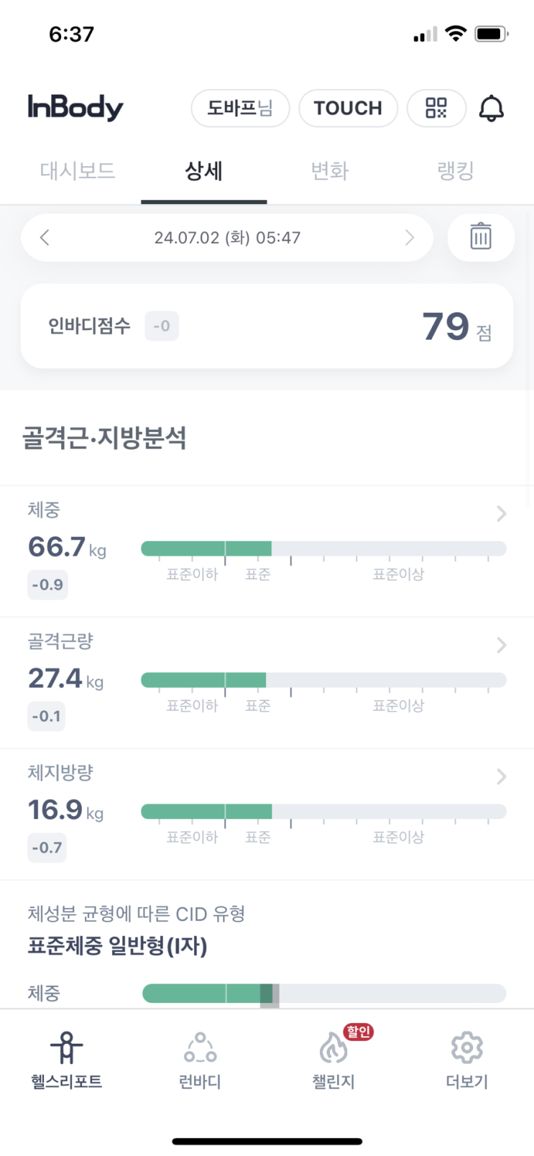Switch to the 변화 tab
Viewport: 534px width, 1156px height.
tap(330, 171)
